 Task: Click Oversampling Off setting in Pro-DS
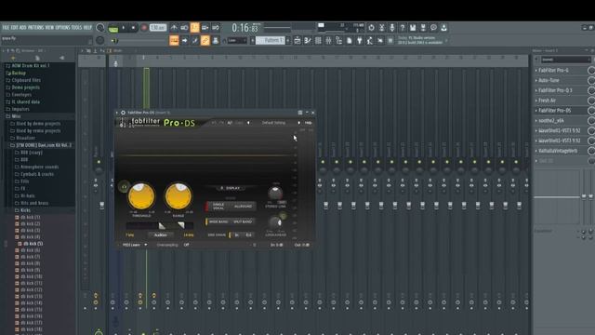186,245
